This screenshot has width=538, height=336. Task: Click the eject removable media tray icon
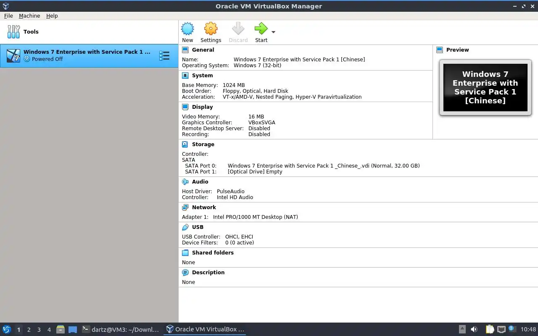(x=462, y=330)
